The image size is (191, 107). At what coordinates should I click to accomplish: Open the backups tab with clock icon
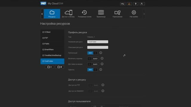[x=84, y=14]
